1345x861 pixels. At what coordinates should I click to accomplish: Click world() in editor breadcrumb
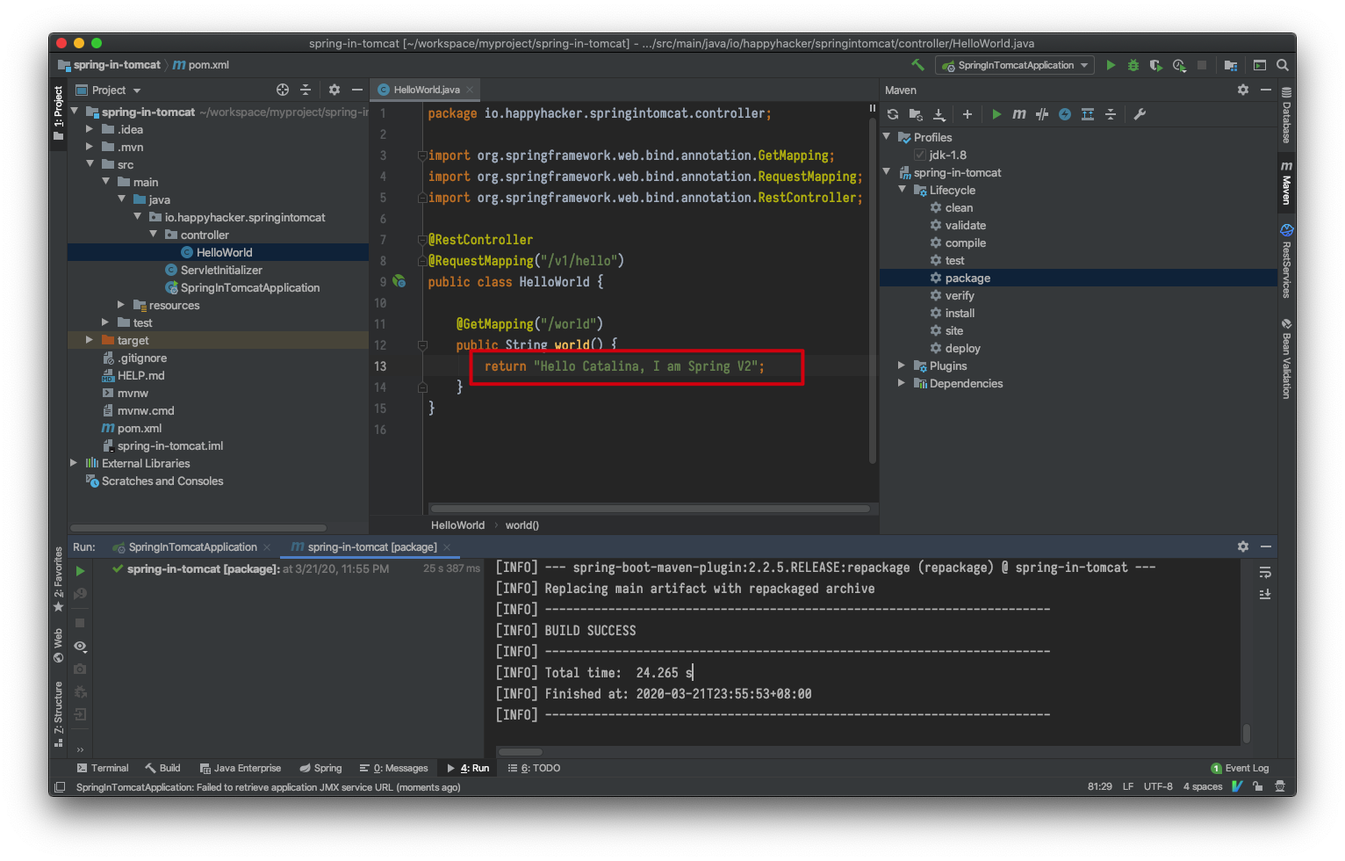click(521, 525)
